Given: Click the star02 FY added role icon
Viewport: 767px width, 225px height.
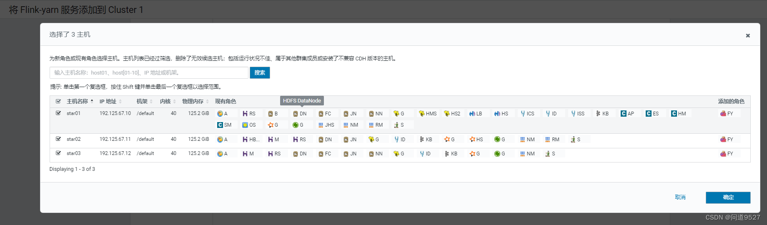Looking at the screenshot, I should click(x=723, y=139).
